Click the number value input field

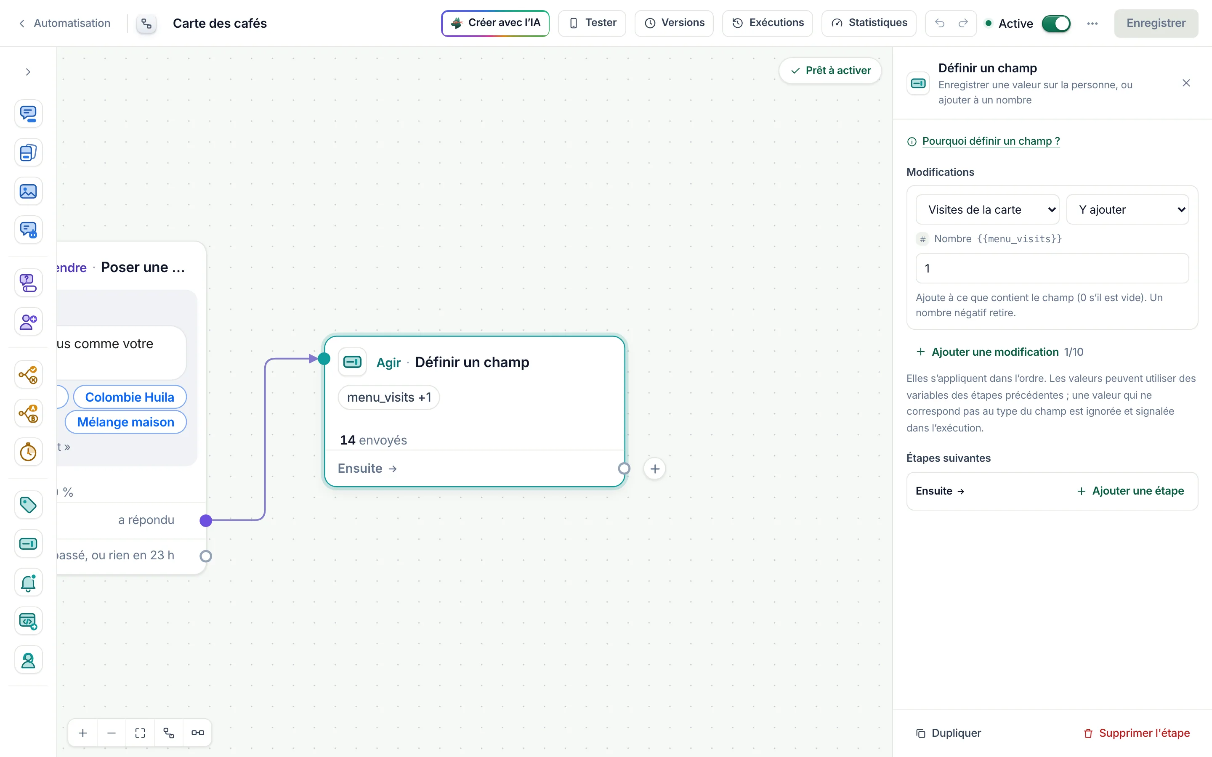pyautogui.click(x=1052, y=268)
